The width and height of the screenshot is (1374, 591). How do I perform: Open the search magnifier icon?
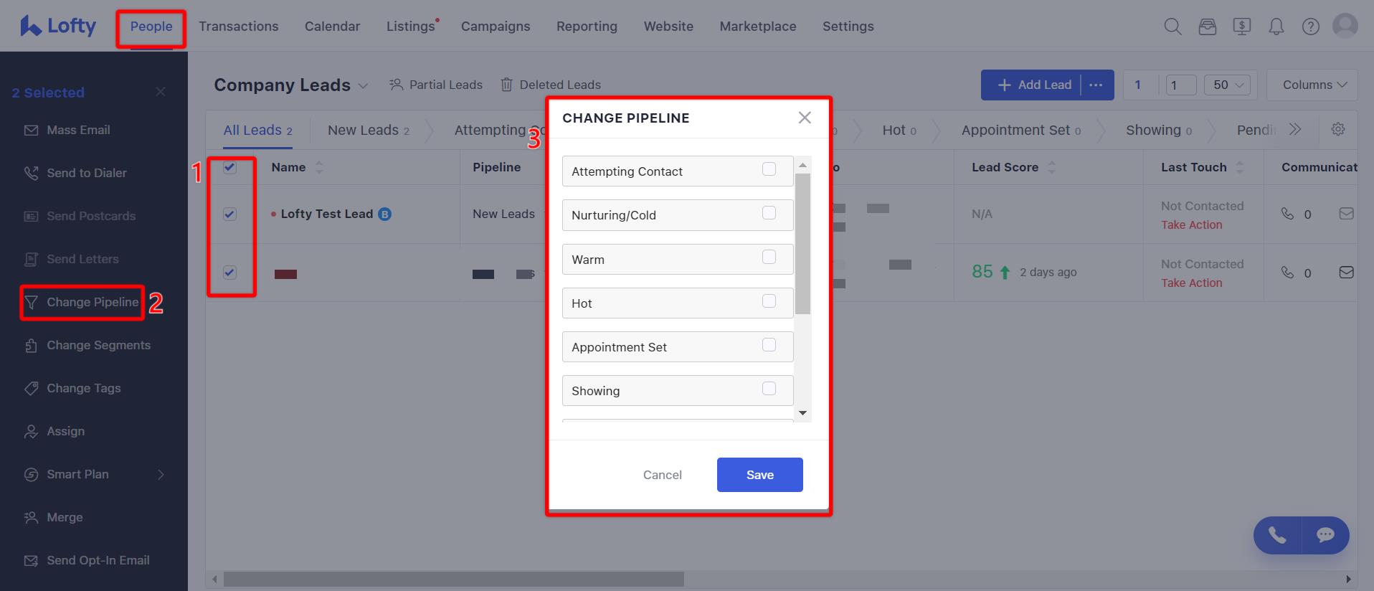point(1172,27)
